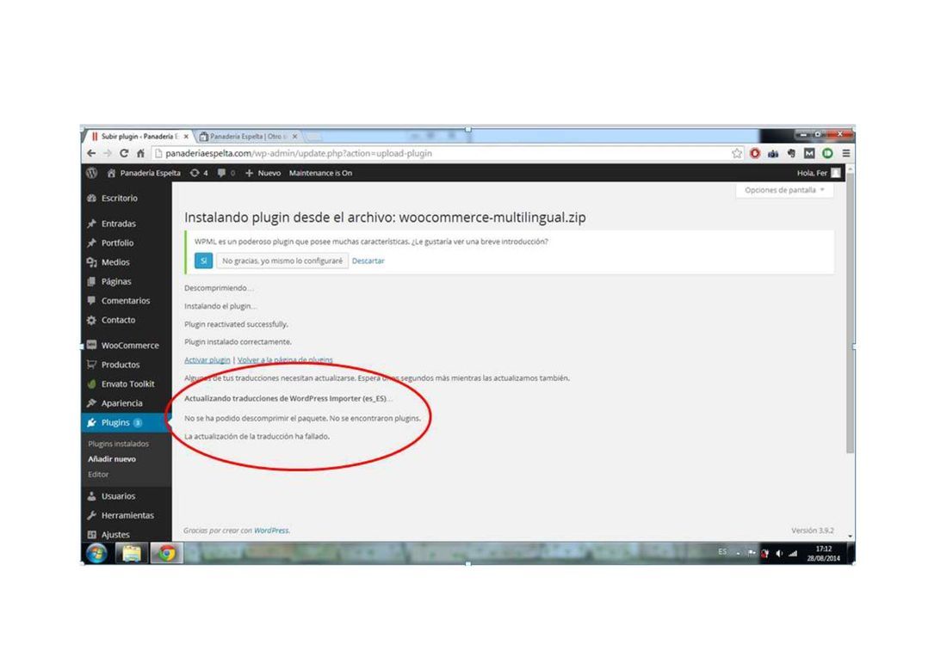Viewport: 947px width, 669px height.
Task: Click the browser forward arrow
Action: (x=108, y=154)
